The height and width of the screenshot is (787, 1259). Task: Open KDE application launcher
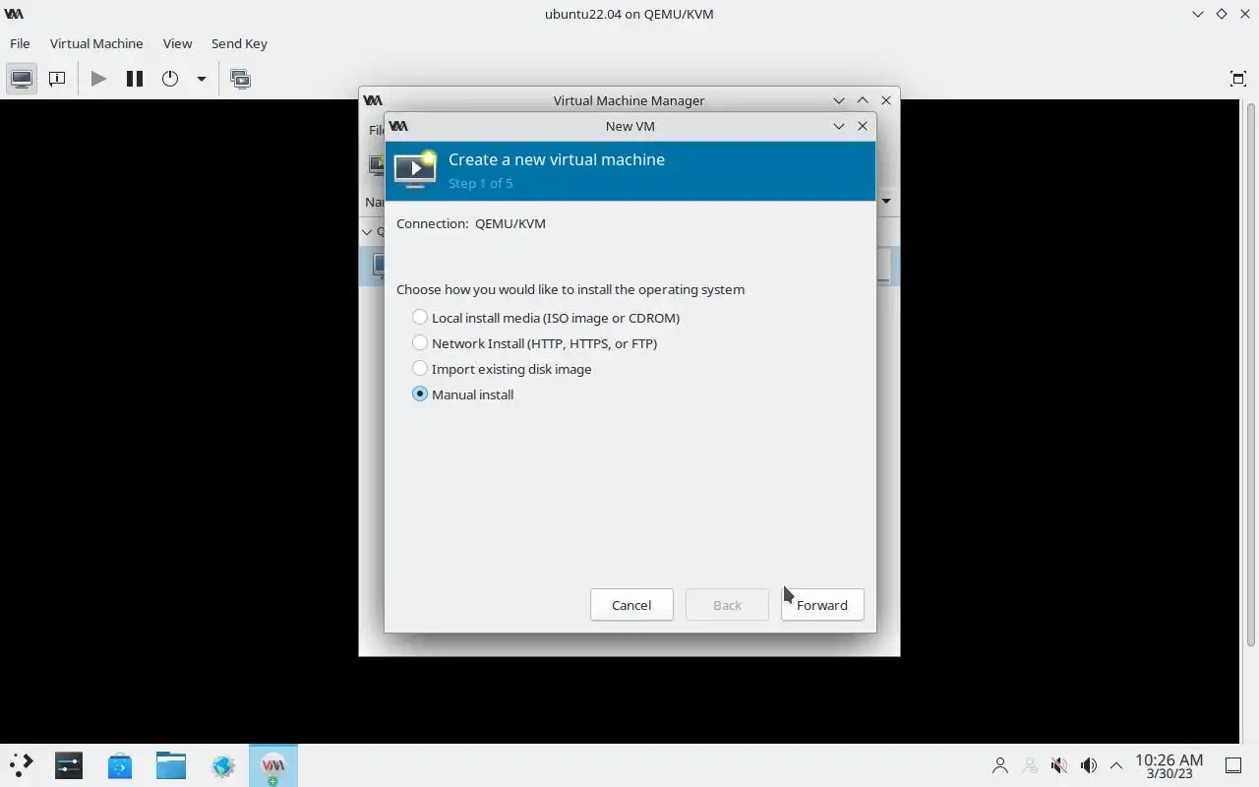[22, 765]
